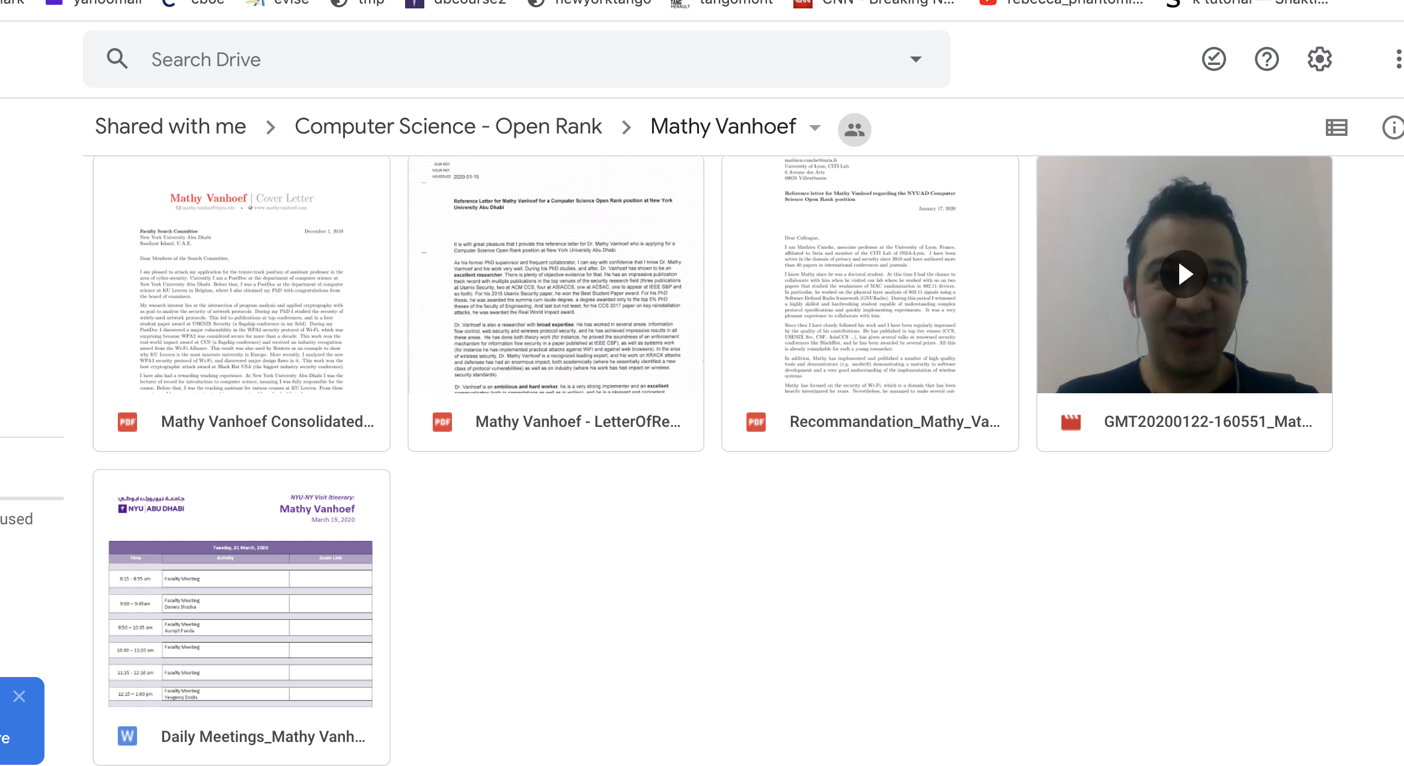1404x766 pixels.
Task: Dismiss the blue notification with X
Action: 19,696
